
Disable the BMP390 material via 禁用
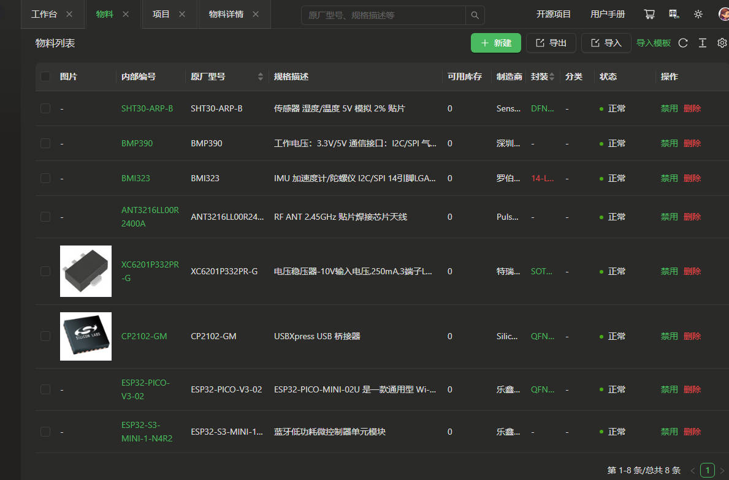[669, 143]
